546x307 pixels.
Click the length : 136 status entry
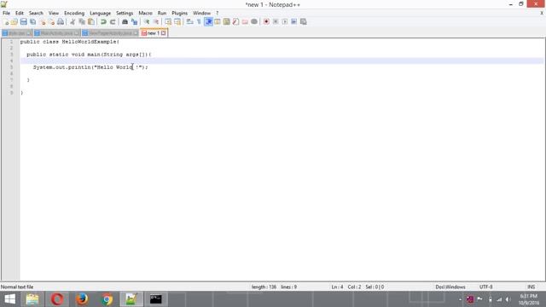(x=264, y=287)
